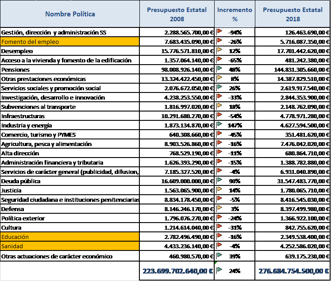
Task: Select the highlighted Sanidad cell
Action: pyautogui.click(x=70, y=246)
